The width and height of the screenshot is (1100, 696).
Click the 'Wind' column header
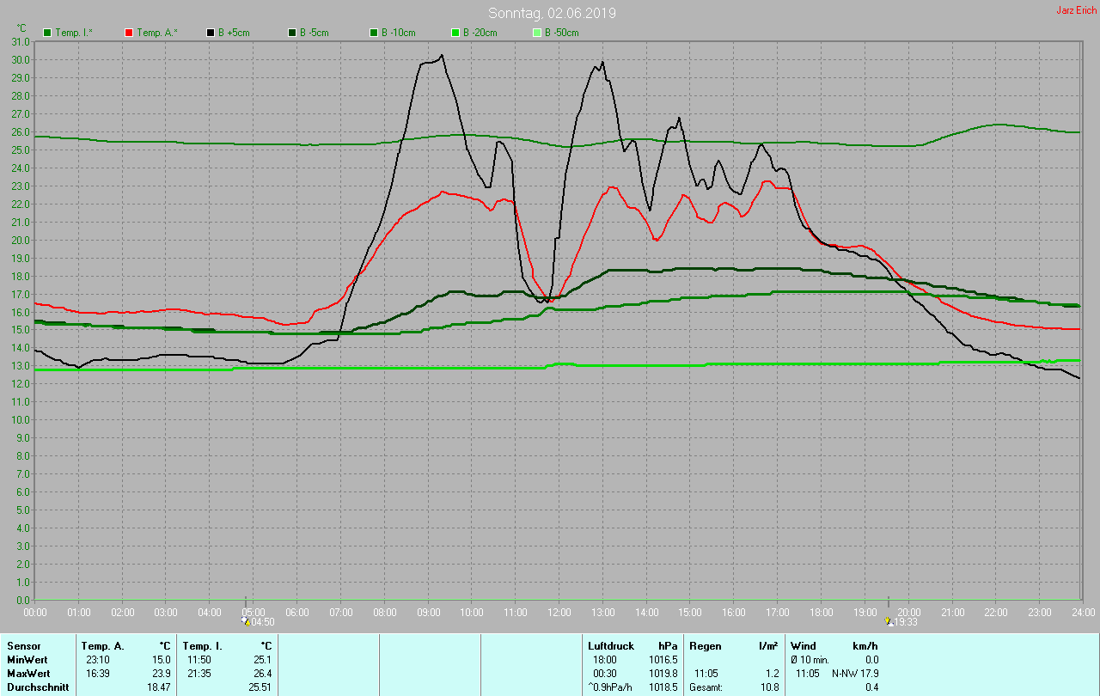804,645
